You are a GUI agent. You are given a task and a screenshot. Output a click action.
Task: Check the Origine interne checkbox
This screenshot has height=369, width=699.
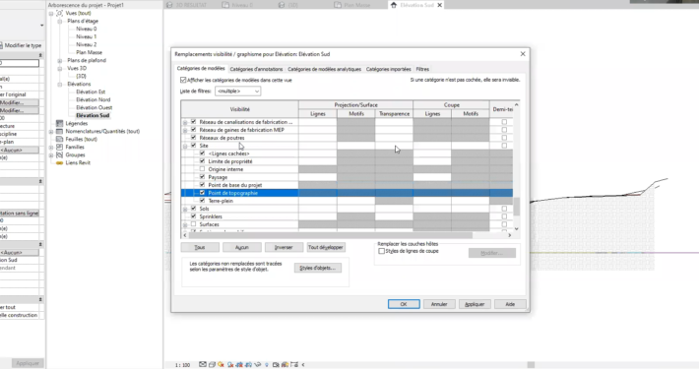(203, 169)
